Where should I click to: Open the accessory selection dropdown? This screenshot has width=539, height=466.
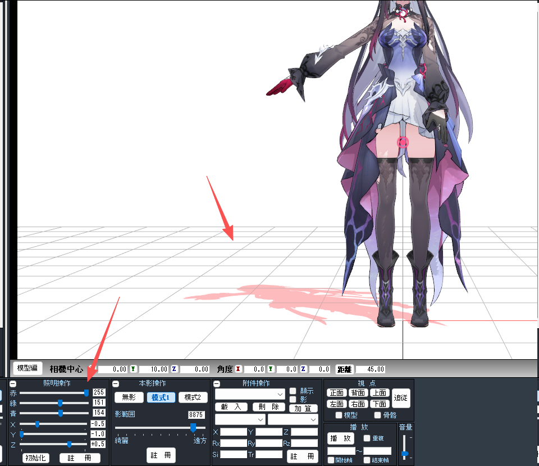250,394
